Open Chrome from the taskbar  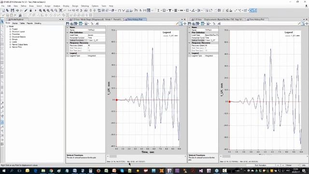pos(51,171)
